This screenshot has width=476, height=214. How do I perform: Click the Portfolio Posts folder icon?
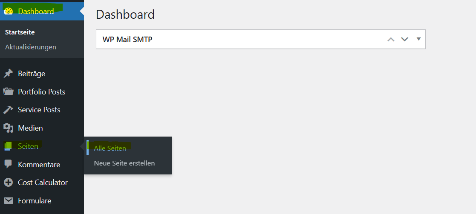click(9, 92)
